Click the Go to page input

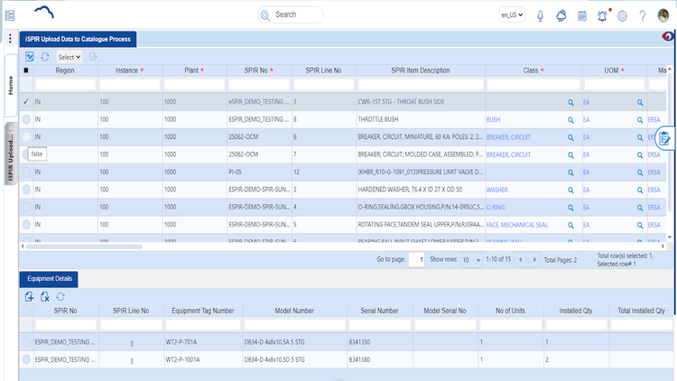pyautogui.click(x=416, y=260)
